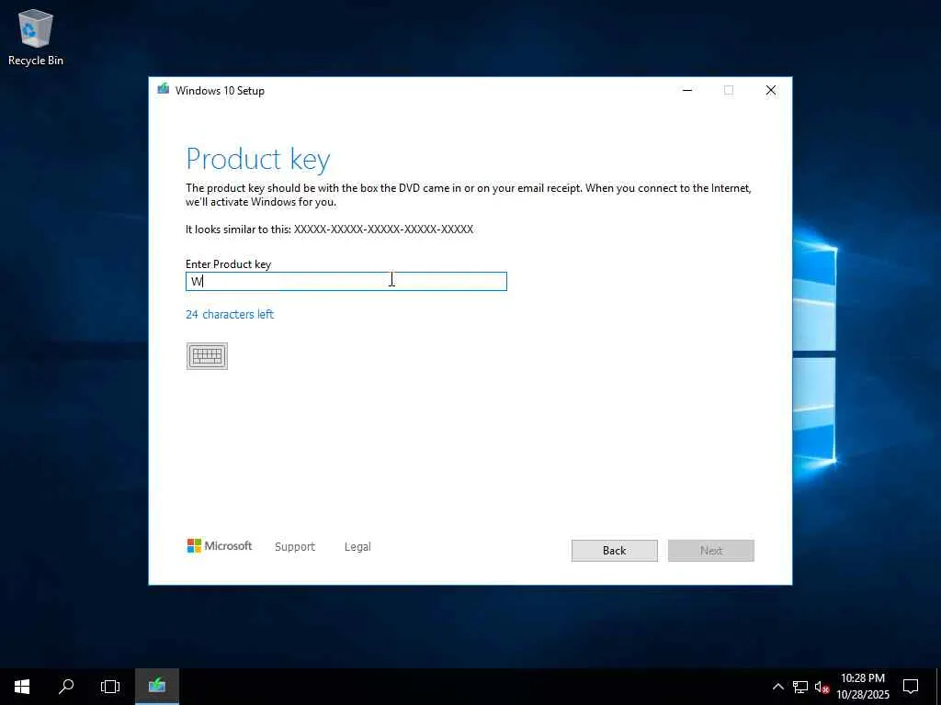Show hidden tray icons chevron

click(777, 687)
